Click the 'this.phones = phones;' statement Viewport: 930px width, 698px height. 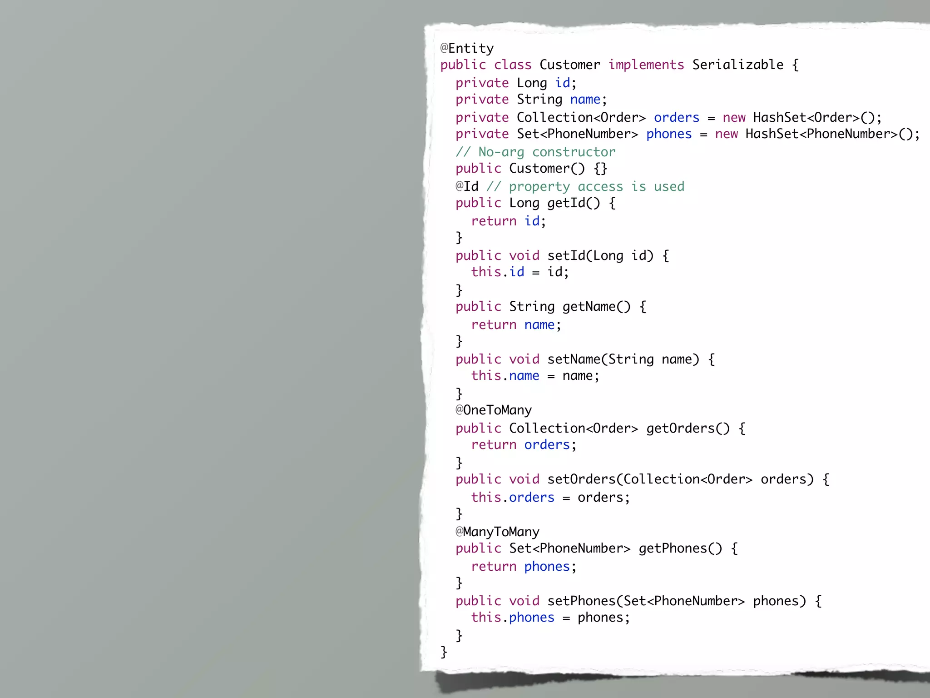coord(550,617)
